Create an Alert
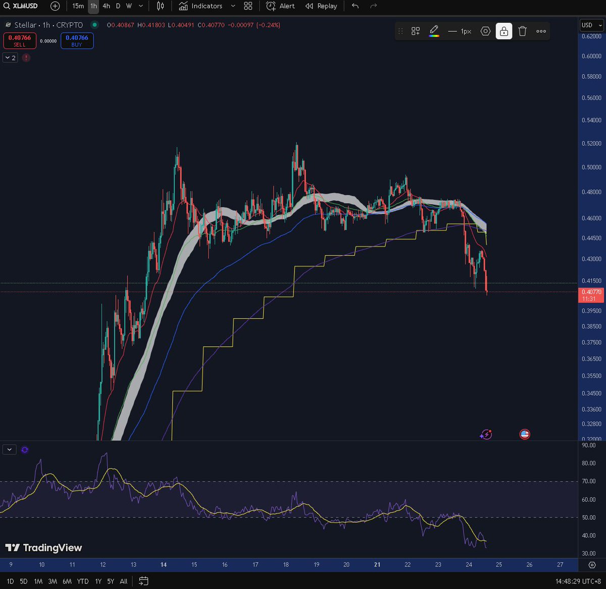Screen dimensions: 606x589 [281, 6]
